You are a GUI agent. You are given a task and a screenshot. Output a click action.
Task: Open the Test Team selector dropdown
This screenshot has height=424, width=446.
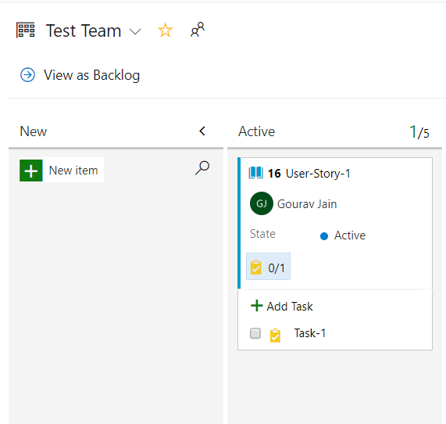[135, 31]
